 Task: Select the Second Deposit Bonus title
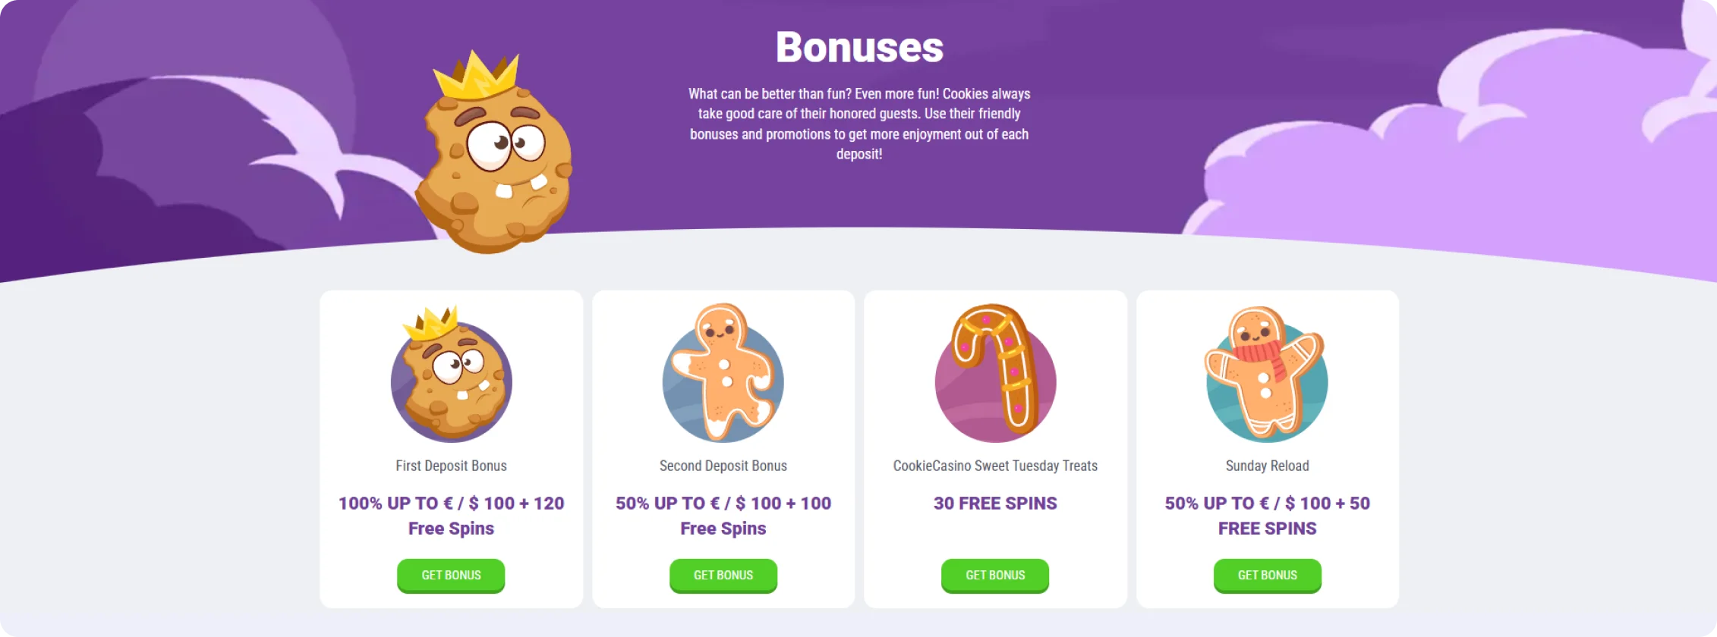[723, 466]
